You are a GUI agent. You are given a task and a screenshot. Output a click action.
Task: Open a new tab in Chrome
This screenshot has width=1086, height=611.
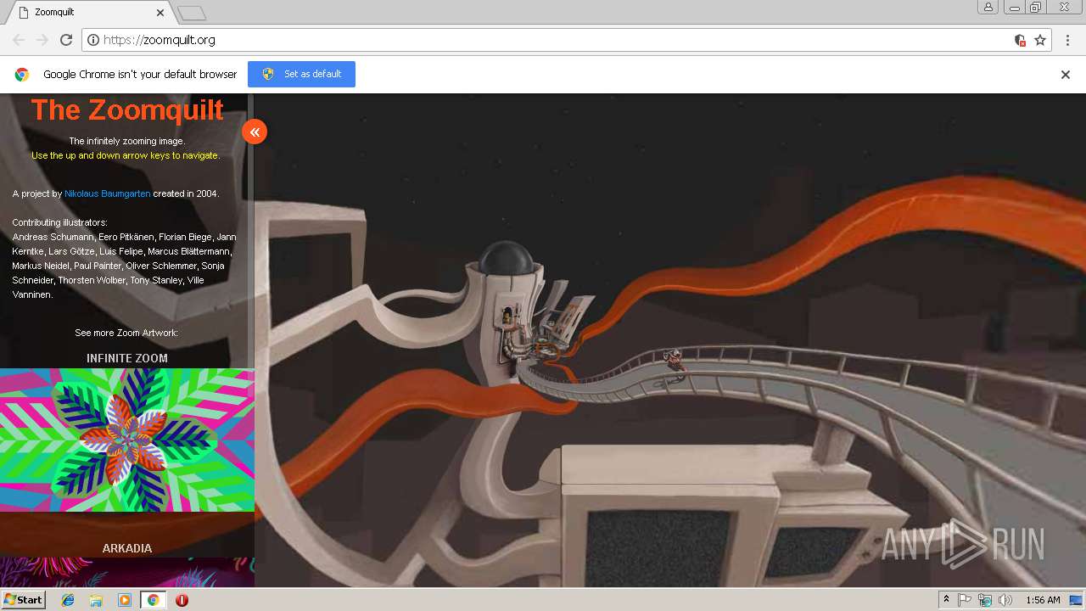click(192, 13)
